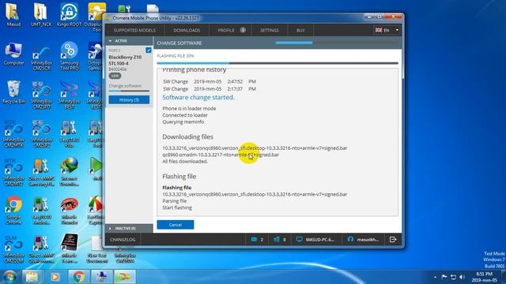Open the EN language dropdown

387,30
